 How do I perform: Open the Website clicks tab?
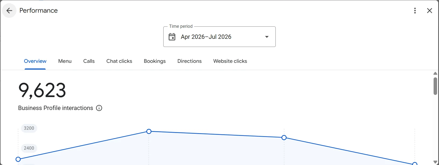(230, 61)
